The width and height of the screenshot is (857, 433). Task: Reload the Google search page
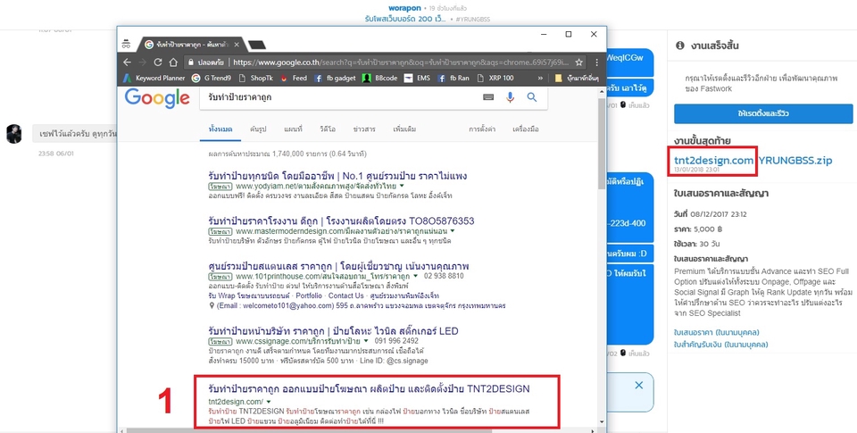158,62
